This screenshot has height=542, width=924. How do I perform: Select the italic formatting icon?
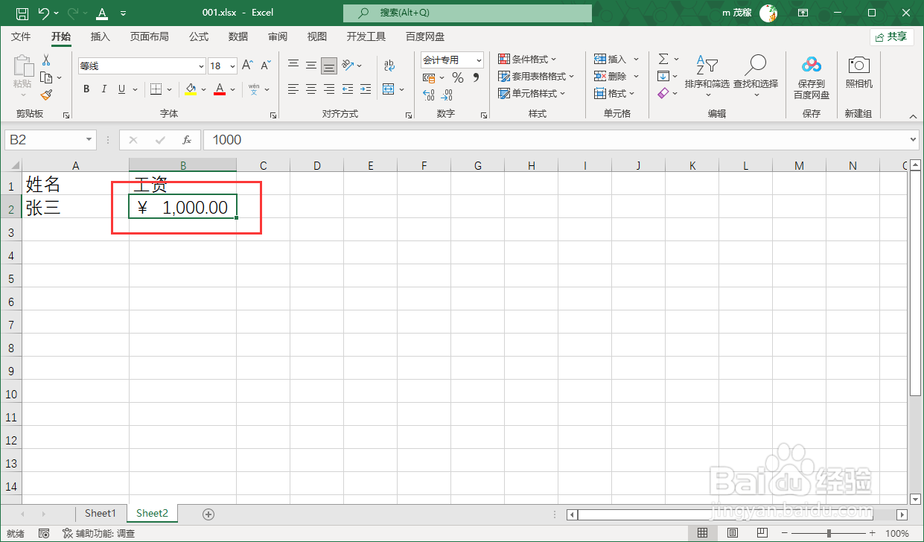(104, 89)
